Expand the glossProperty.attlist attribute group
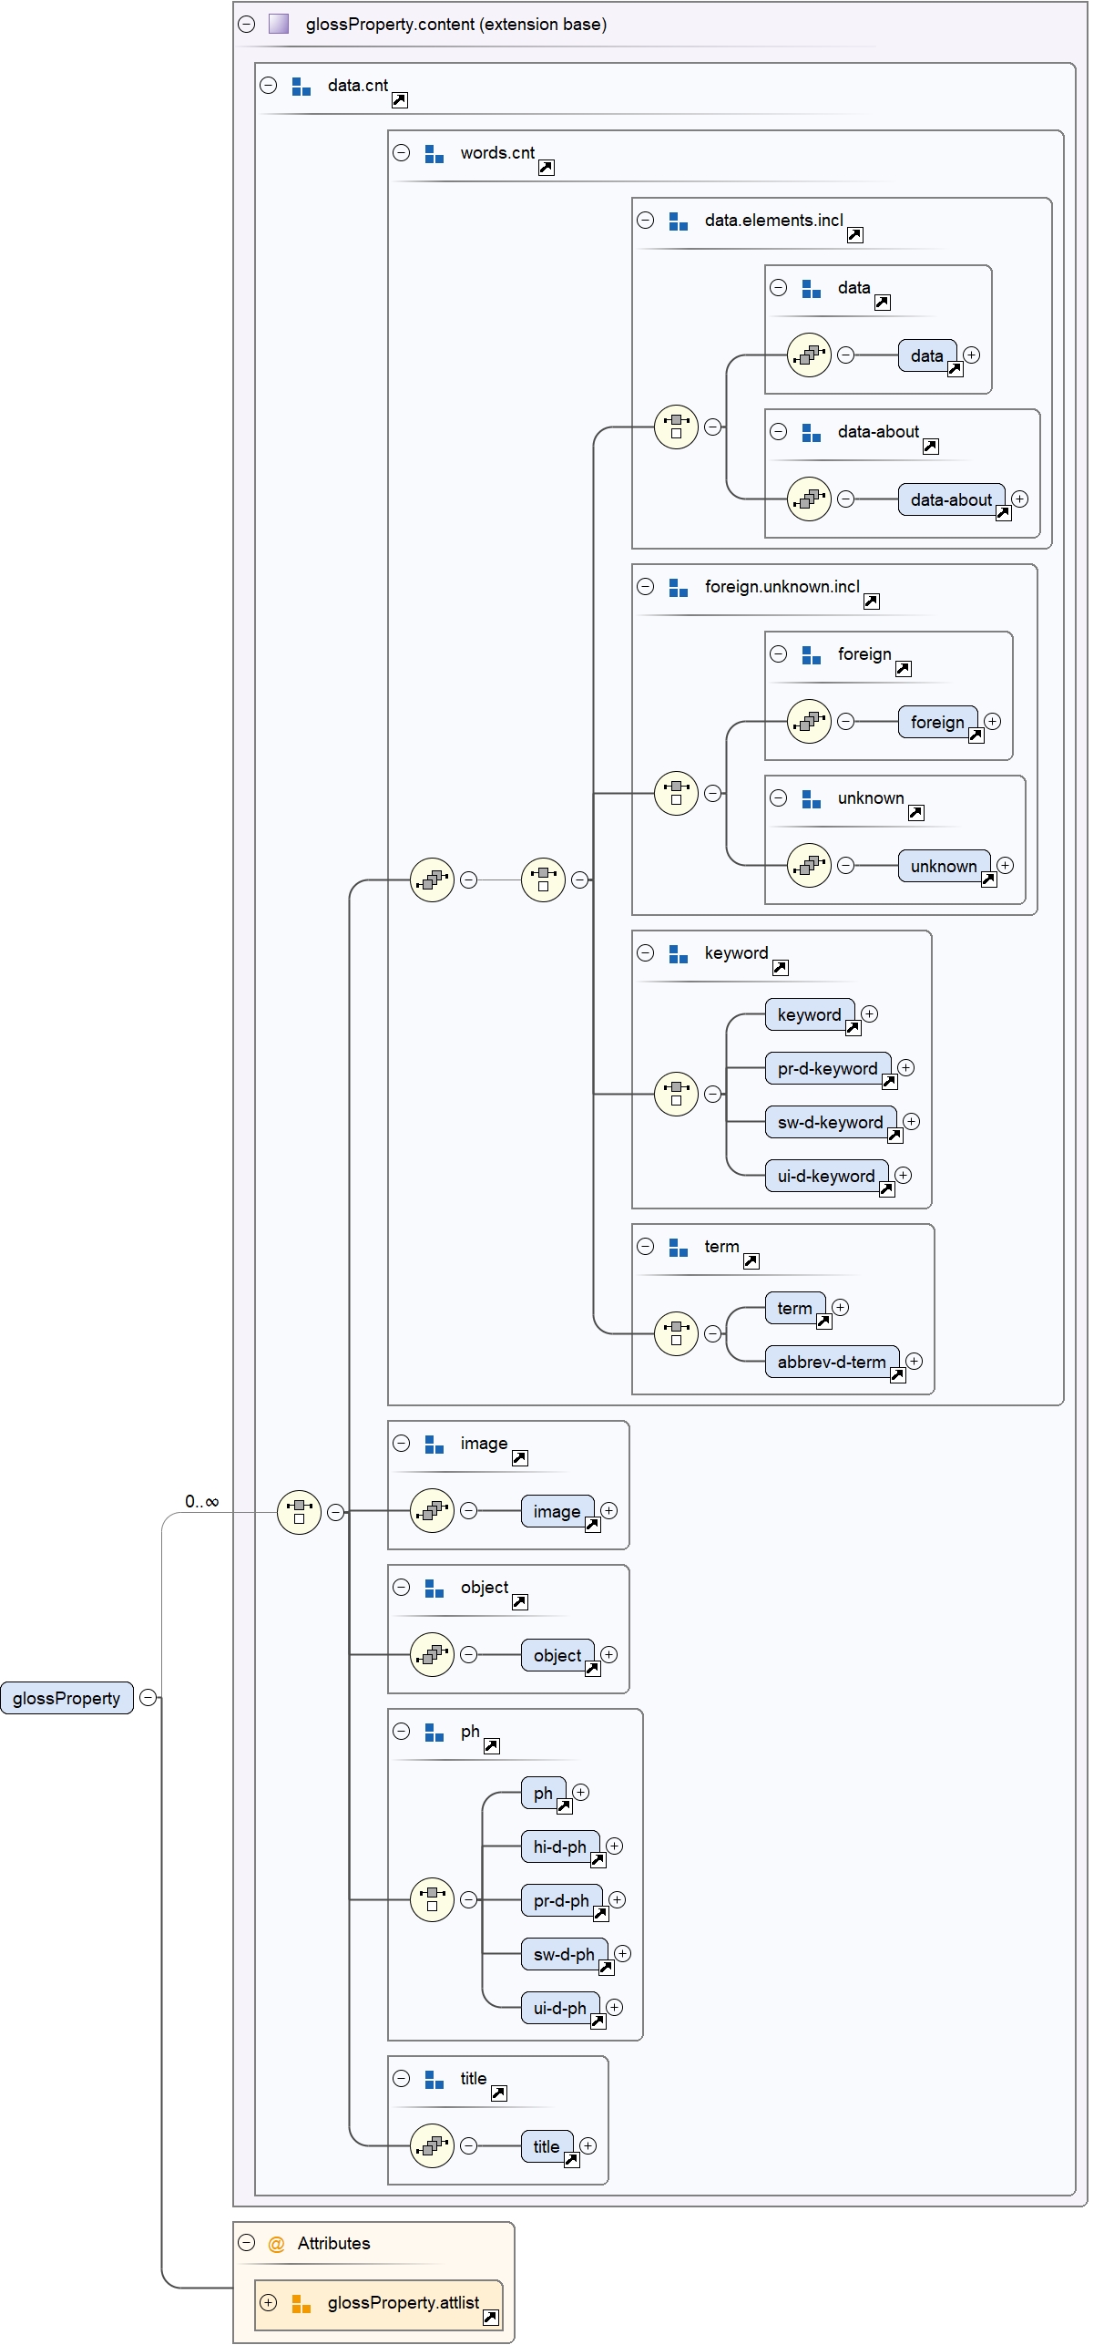The image size is (1114, 2345). pyautogui.click(x=269, y=2302)
